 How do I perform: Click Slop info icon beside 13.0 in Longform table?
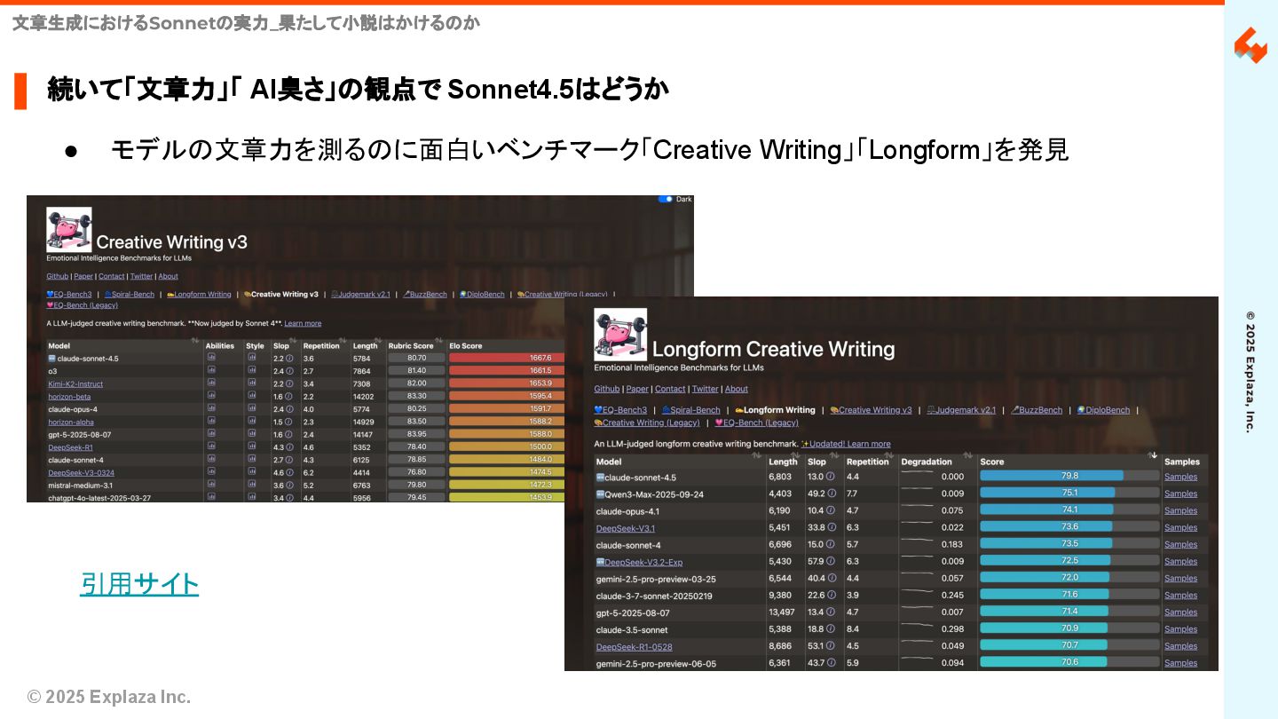832,477
